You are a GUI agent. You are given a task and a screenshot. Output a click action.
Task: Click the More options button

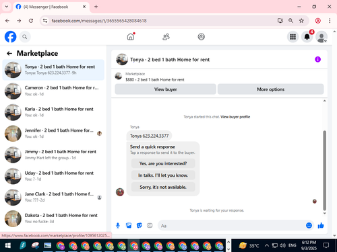coord(270,89)
